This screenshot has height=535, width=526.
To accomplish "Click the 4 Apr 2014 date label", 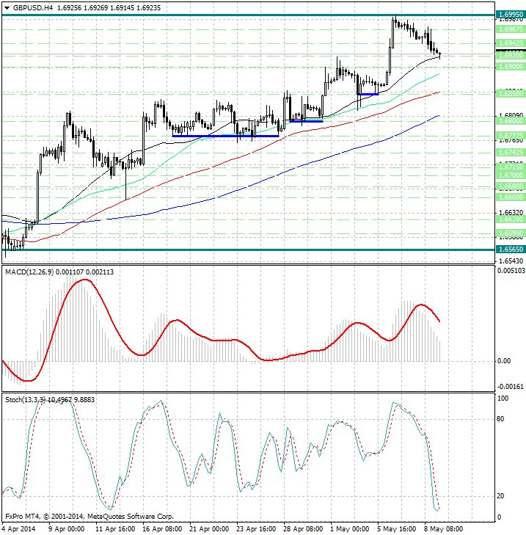I will point(19,529).
